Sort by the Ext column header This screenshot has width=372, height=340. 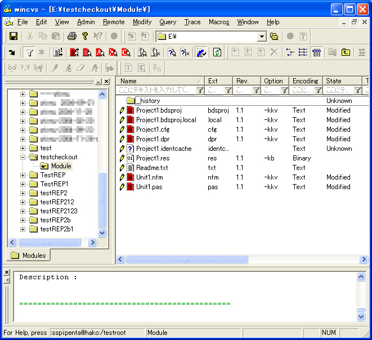[x=218, y=81]
